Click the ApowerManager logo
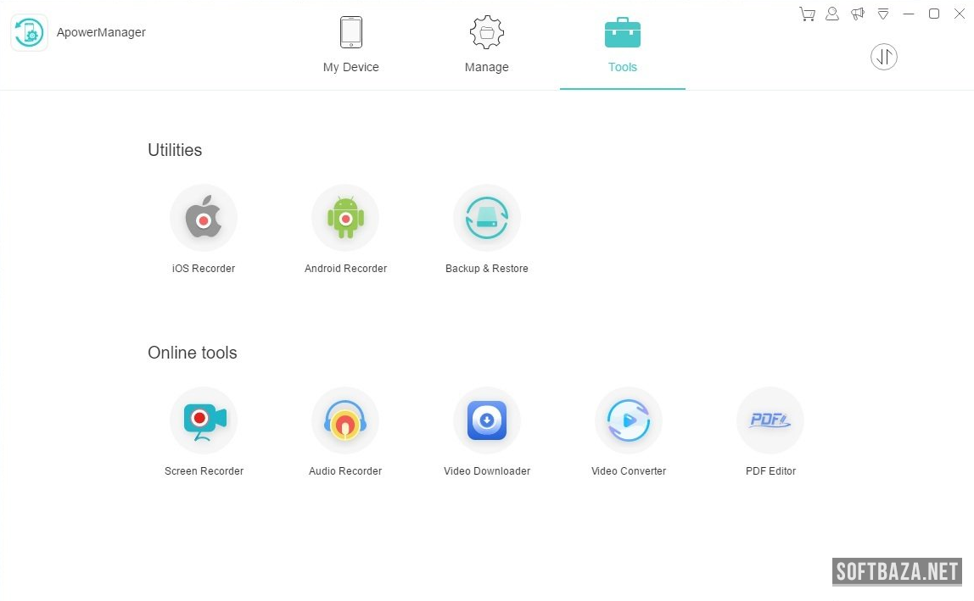Screen dimensions: 974x601 point(30,33)
